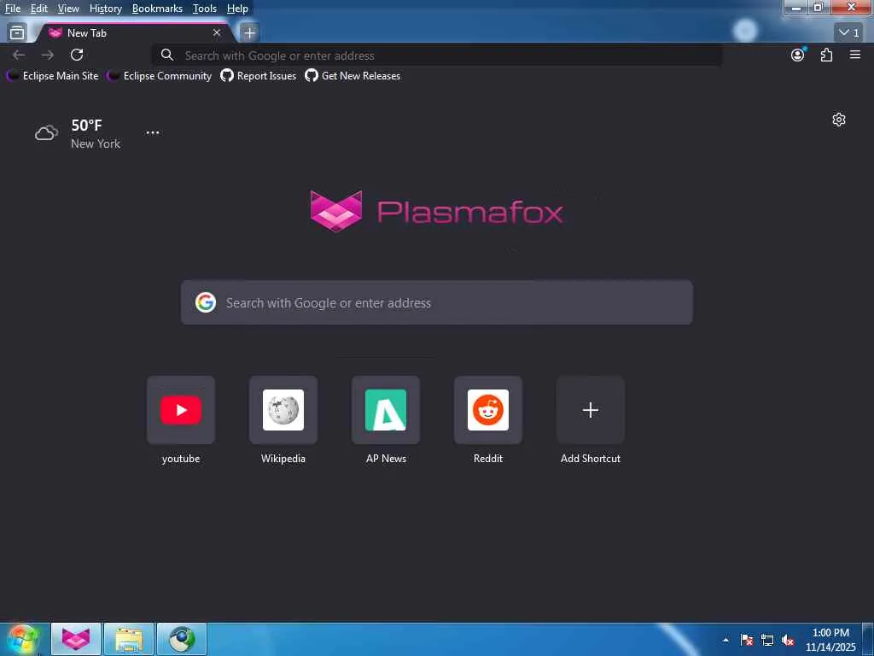This screenshot has width=874, height=656.
Task: Reload the current page
Action: 77,55
